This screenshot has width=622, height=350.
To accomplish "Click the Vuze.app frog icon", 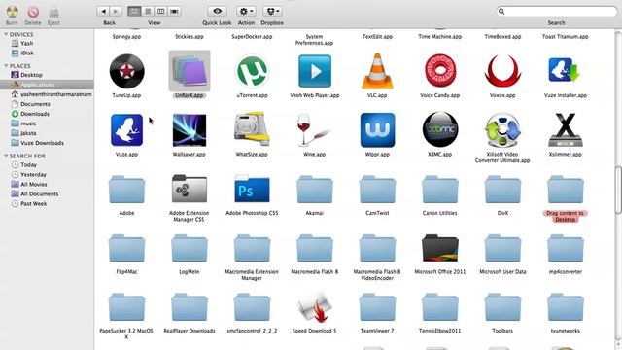I will click(126, 130).
